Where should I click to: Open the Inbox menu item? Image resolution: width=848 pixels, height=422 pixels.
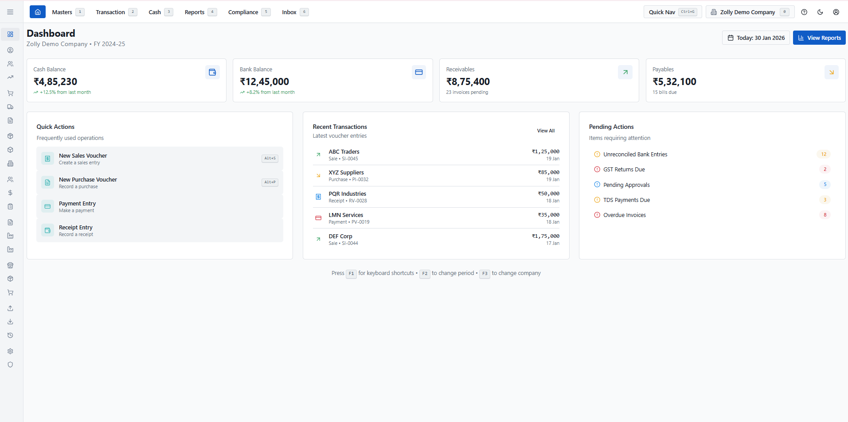(x=289, y=12)
